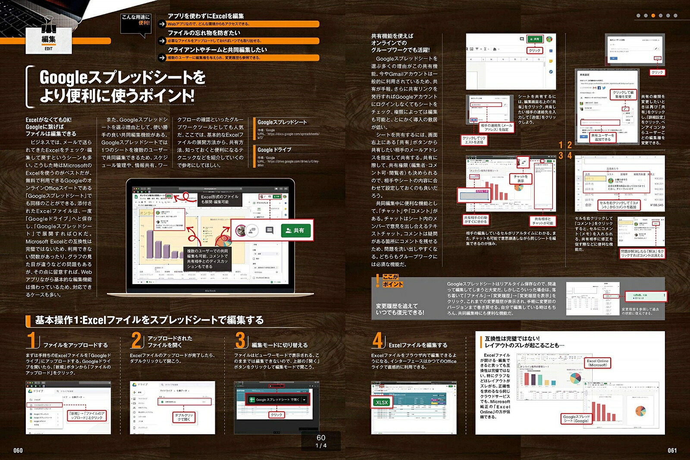Select the 売上 sheet tab at the bottom
690x460 pixels.
click(x=151, y=282)
